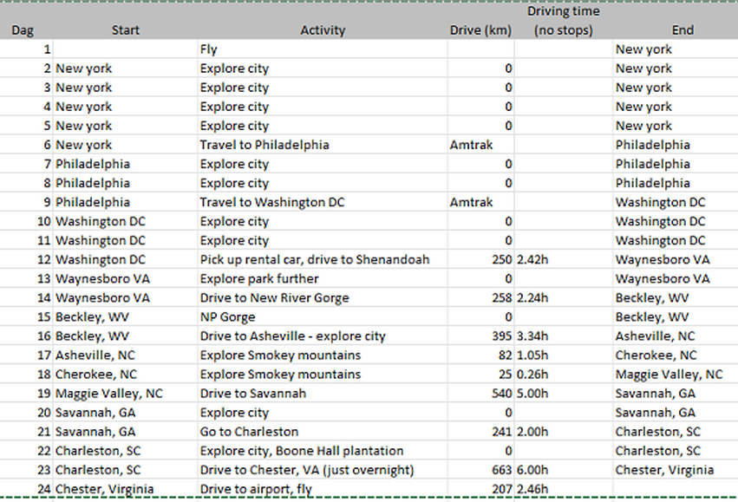
Task: Select the 'Driving time (no stops)' header
Action: point(564,21)
